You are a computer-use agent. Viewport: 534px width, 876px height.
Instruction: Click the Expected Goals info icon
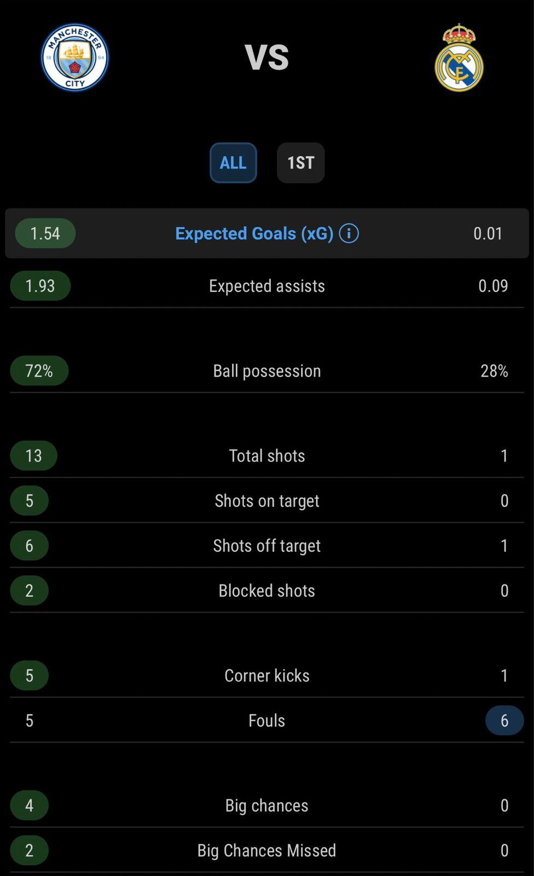pyautogui.click(x=349, y=233)
